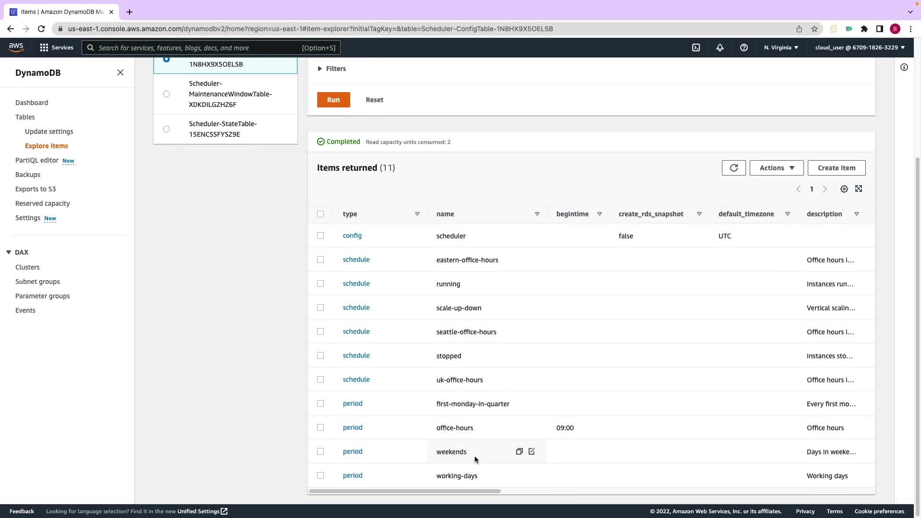Click the Run button
921x518 pixels.
333,100
